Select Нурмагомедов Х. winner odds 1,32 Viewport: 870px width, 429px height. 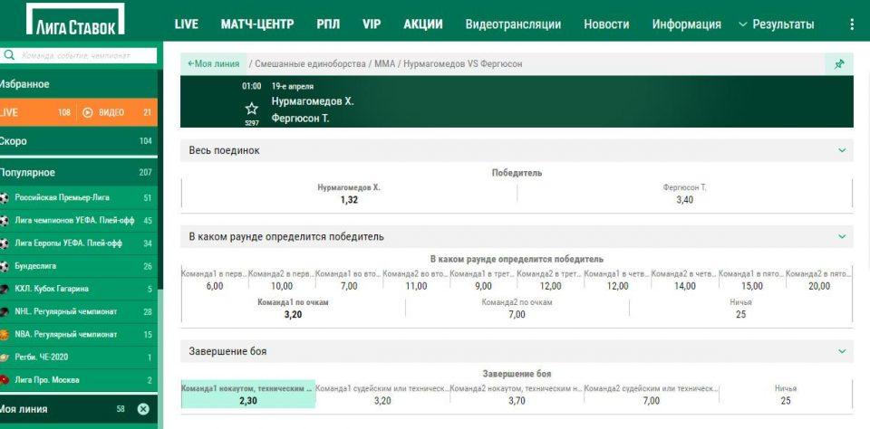click(350, 195)
